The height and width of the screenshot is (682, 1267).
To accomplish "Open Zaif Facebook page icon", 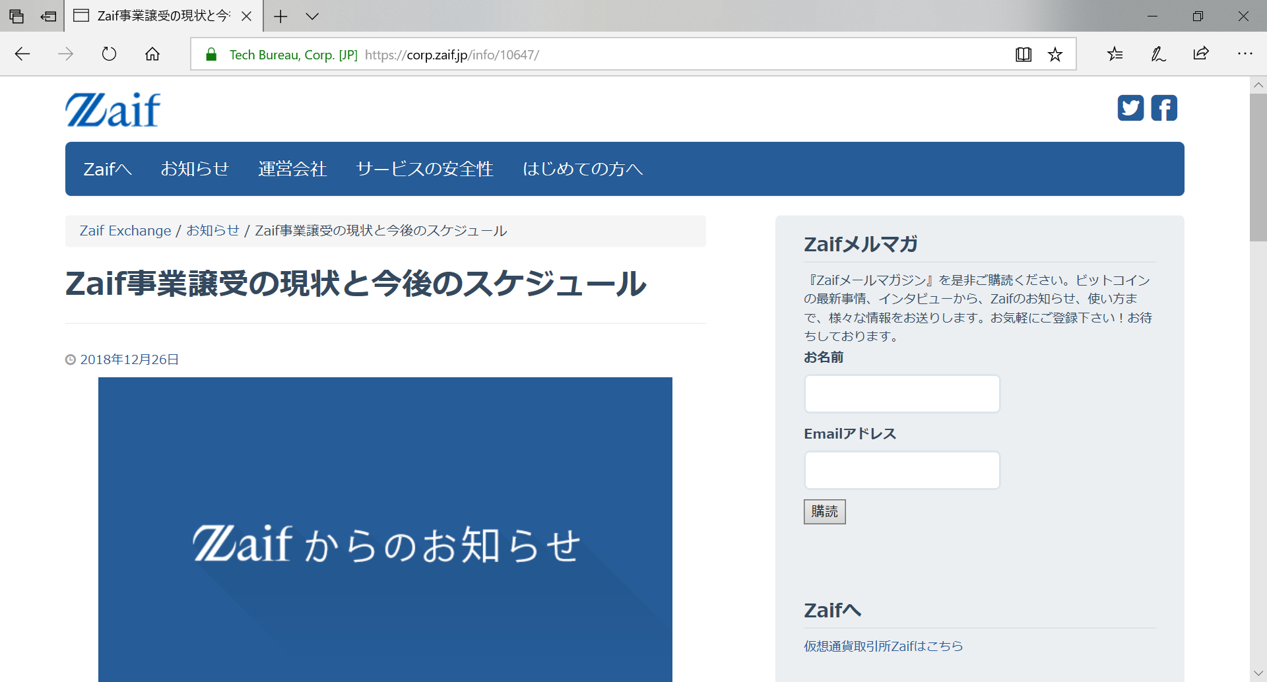I will (1164, 108).
